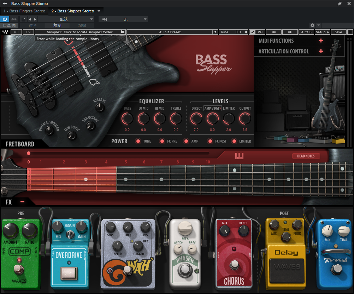Toggle the LIMITER power button
The width and height of the screenshot is (354, 294).
234,142
